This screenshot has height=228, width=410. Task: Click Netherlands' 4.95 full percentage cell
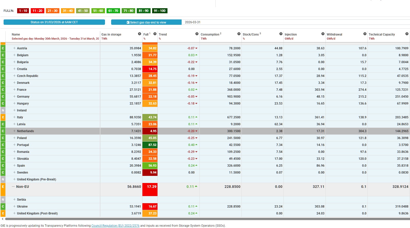pos(150,131)
